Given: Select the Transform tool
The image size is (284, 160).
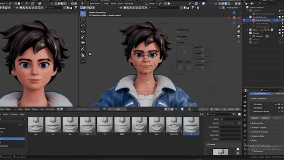Looking at the screenshot, I should (83, 43).
